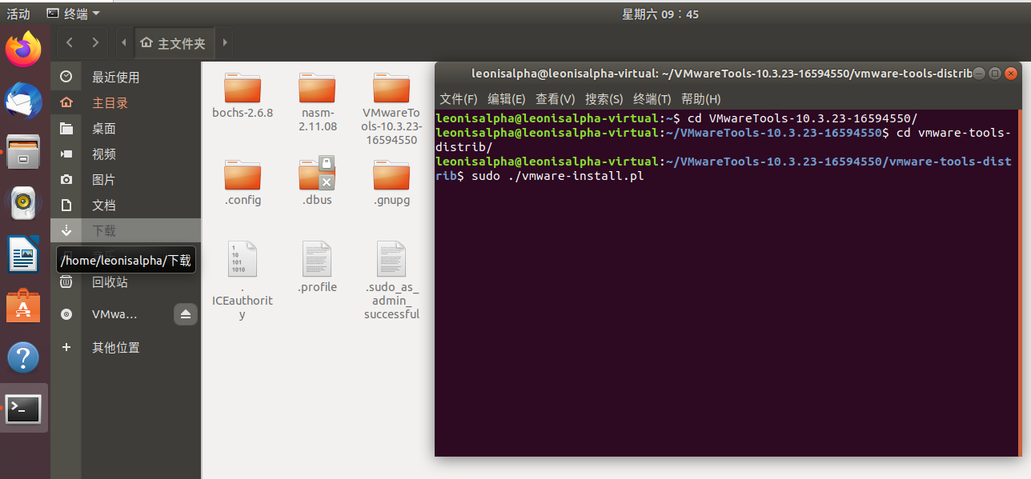Open the terminal 终端(T) menu
Viewport: 1031px width, 479px height.
click(x=652, y=99)
